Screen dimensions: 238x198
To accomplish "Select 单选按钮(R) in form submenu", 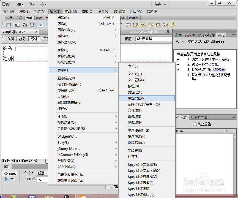I will pyautogui.click(x=147, y=98).
